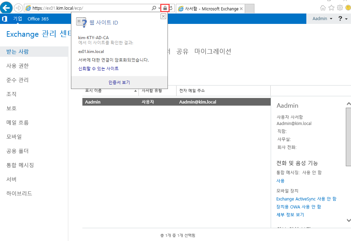Image resolution: width=351 pixels, height=241 pixels.
Task: Click the Aadmin heading in details pane
Action: (287, 106)
